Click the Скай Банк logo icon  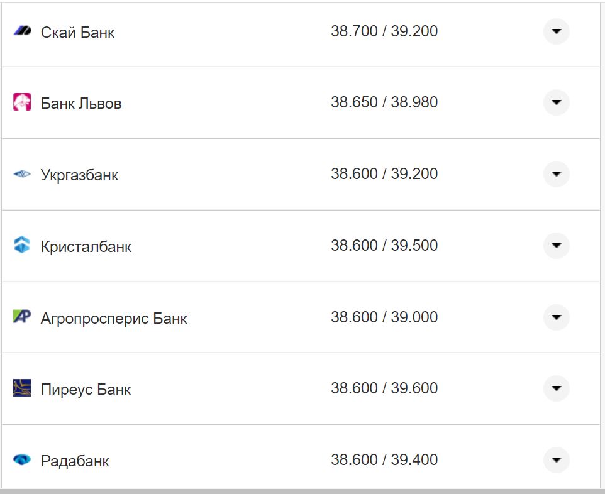[22, 31]
